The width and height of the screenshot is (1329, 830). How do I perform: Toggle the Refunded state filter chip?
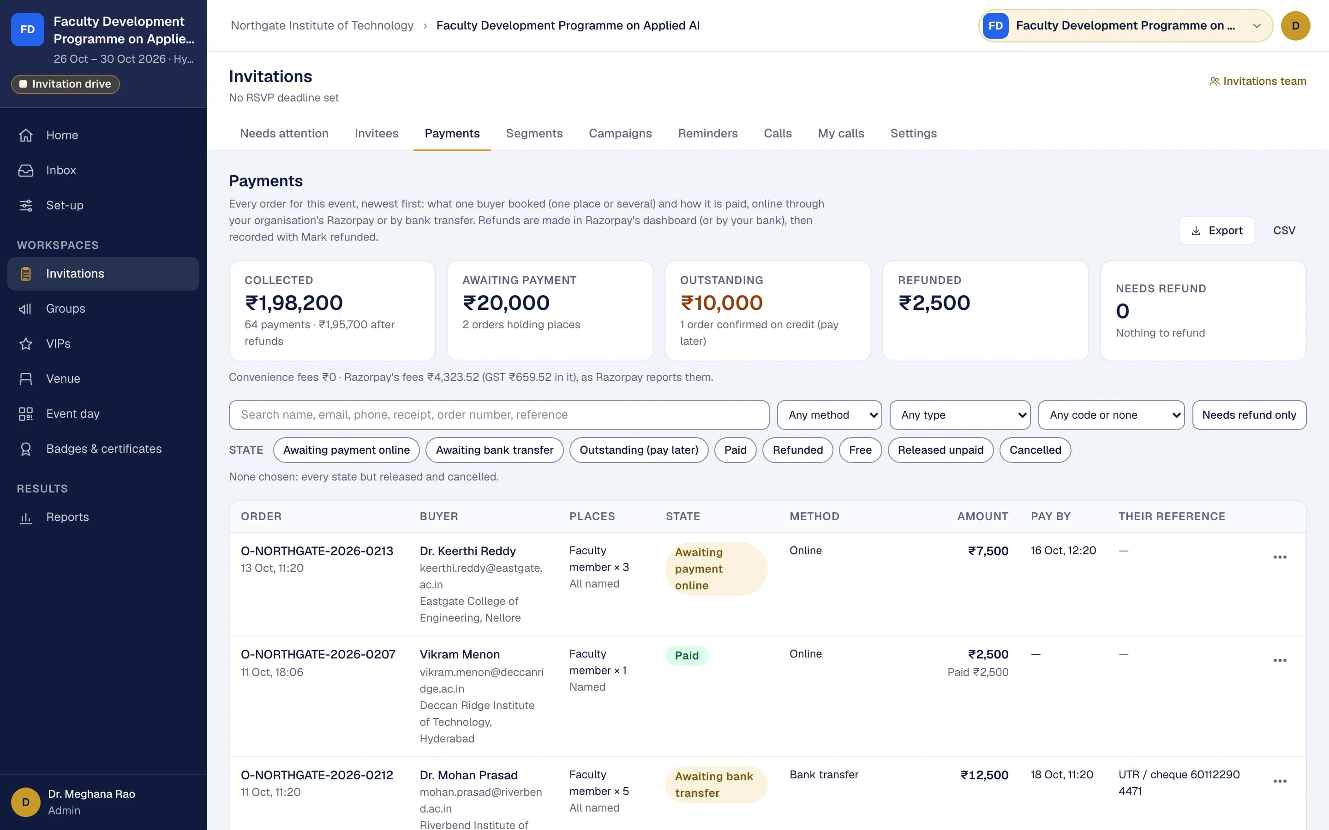point(797,450)
